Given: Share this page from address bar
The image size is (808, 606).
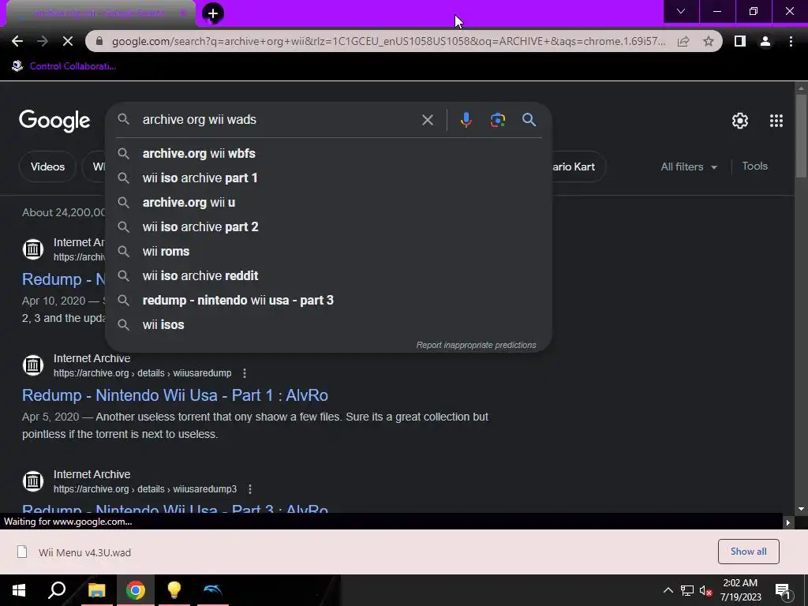Looking at the screenshot, I should [683, 41].
